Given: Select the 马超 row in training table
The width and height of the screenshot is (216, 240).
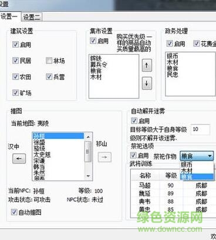Looking at the screenshot, I should 173,185.
